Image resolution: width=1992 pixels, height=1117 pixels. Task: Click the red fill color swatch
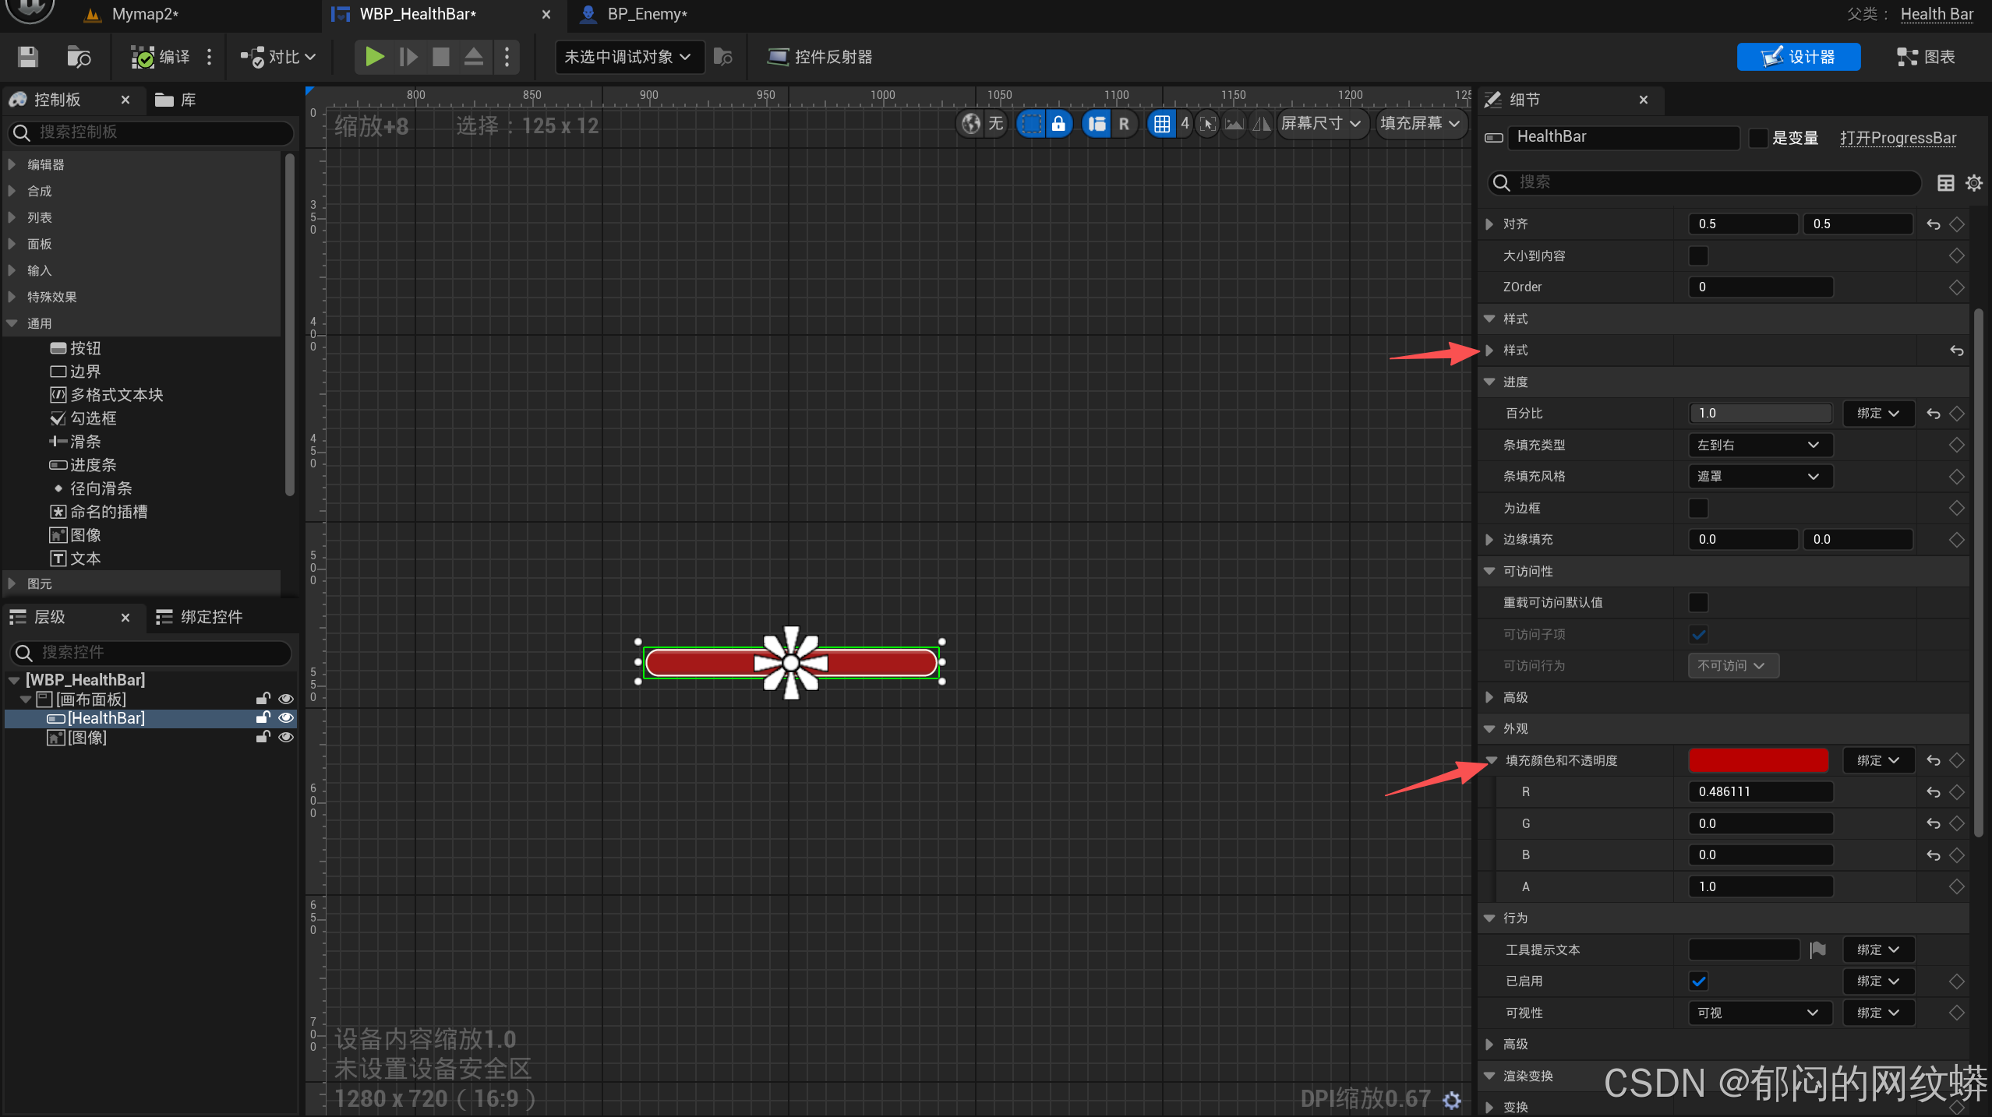pyautogui.click(x=1758, y=760)
